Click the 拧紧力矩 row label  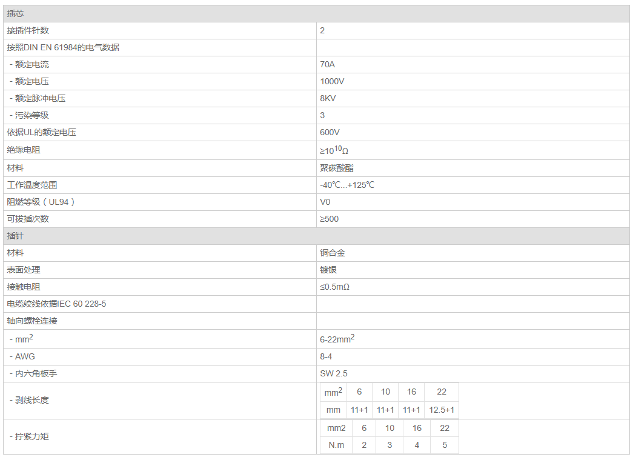(x=32, y=437)
